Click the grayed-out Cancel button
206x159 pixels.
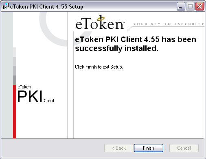(184, 148)
